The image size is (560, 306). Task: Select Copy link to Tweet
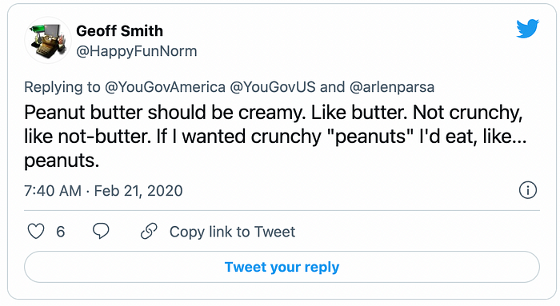(x=232, y=232)
